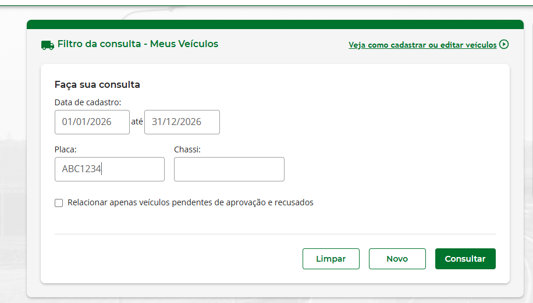Viewport: 533px width, 303px height.
Task: Click the Novo button
Action: 397,259
